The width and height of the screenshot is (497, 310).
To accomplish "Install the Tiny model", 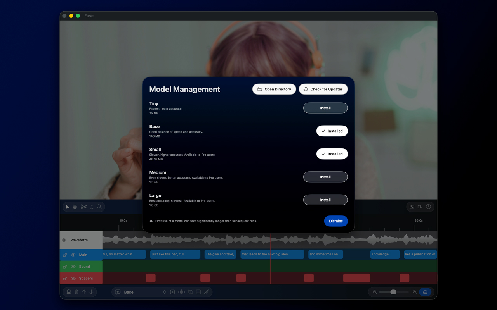I will 325,108.
